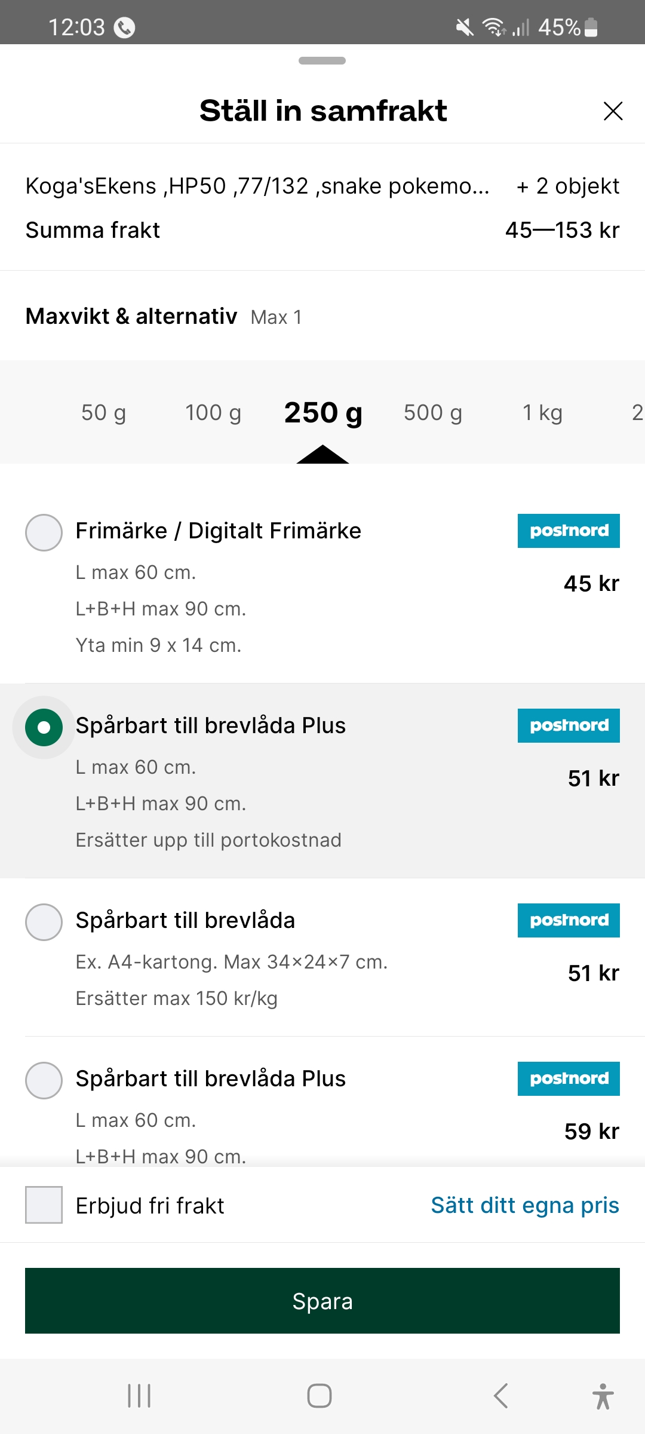This screenshot has height=1434, width=645.
Task: Tap the battery icon in status bar
Action: point(591,27)
